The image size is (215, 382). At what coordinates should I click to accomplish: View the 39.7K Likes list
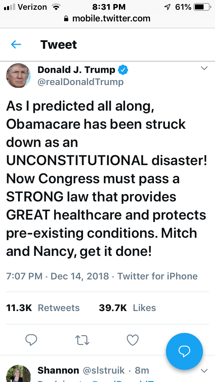(x=127, y=308)
